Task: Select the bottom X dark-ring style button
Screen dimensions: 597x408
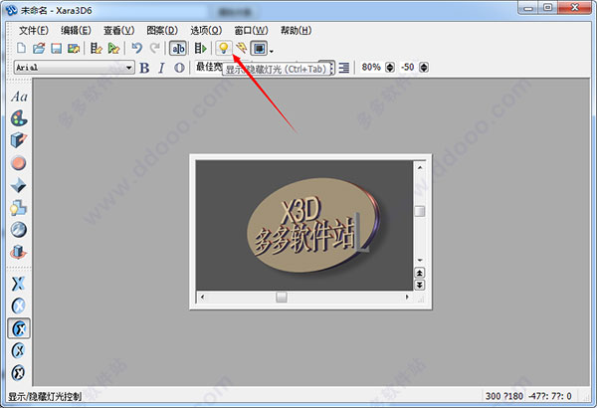Action: point(18,372)
